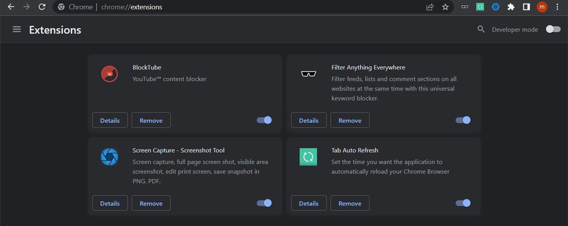Screen dimensions: 568x226
Task: Open the Extensions hamburger main menu
Action: point(17,29)
